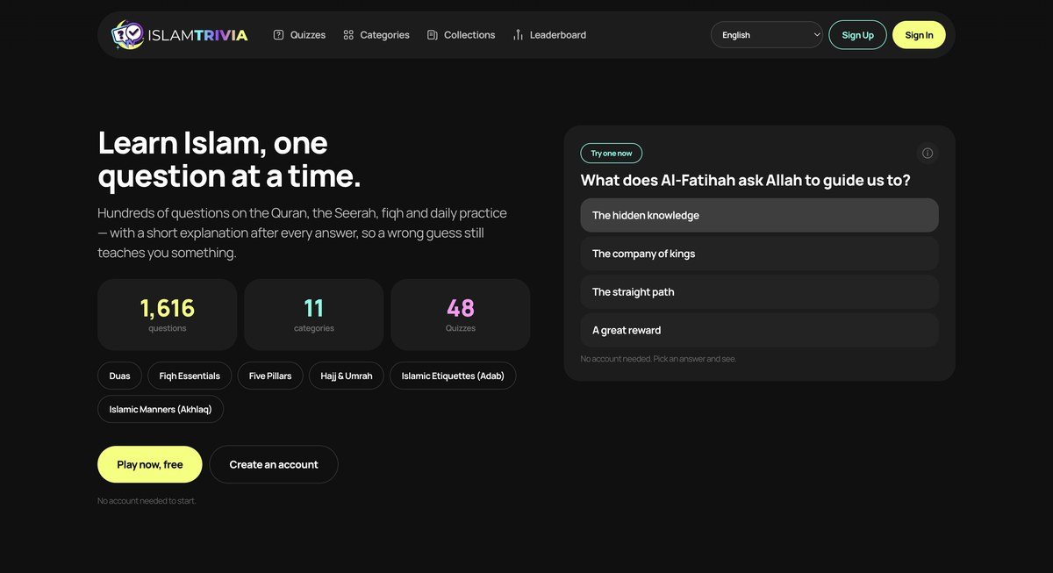
Task: Click Play now, free button
Action: pyautogui.click(x=150, y=464)
